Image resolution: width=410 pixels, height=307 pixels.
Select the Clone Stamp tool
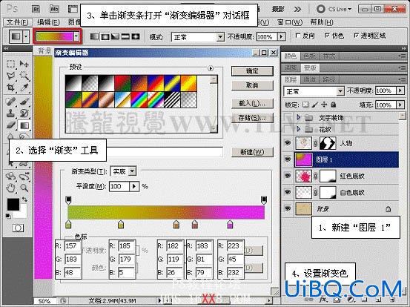[10, 113]
